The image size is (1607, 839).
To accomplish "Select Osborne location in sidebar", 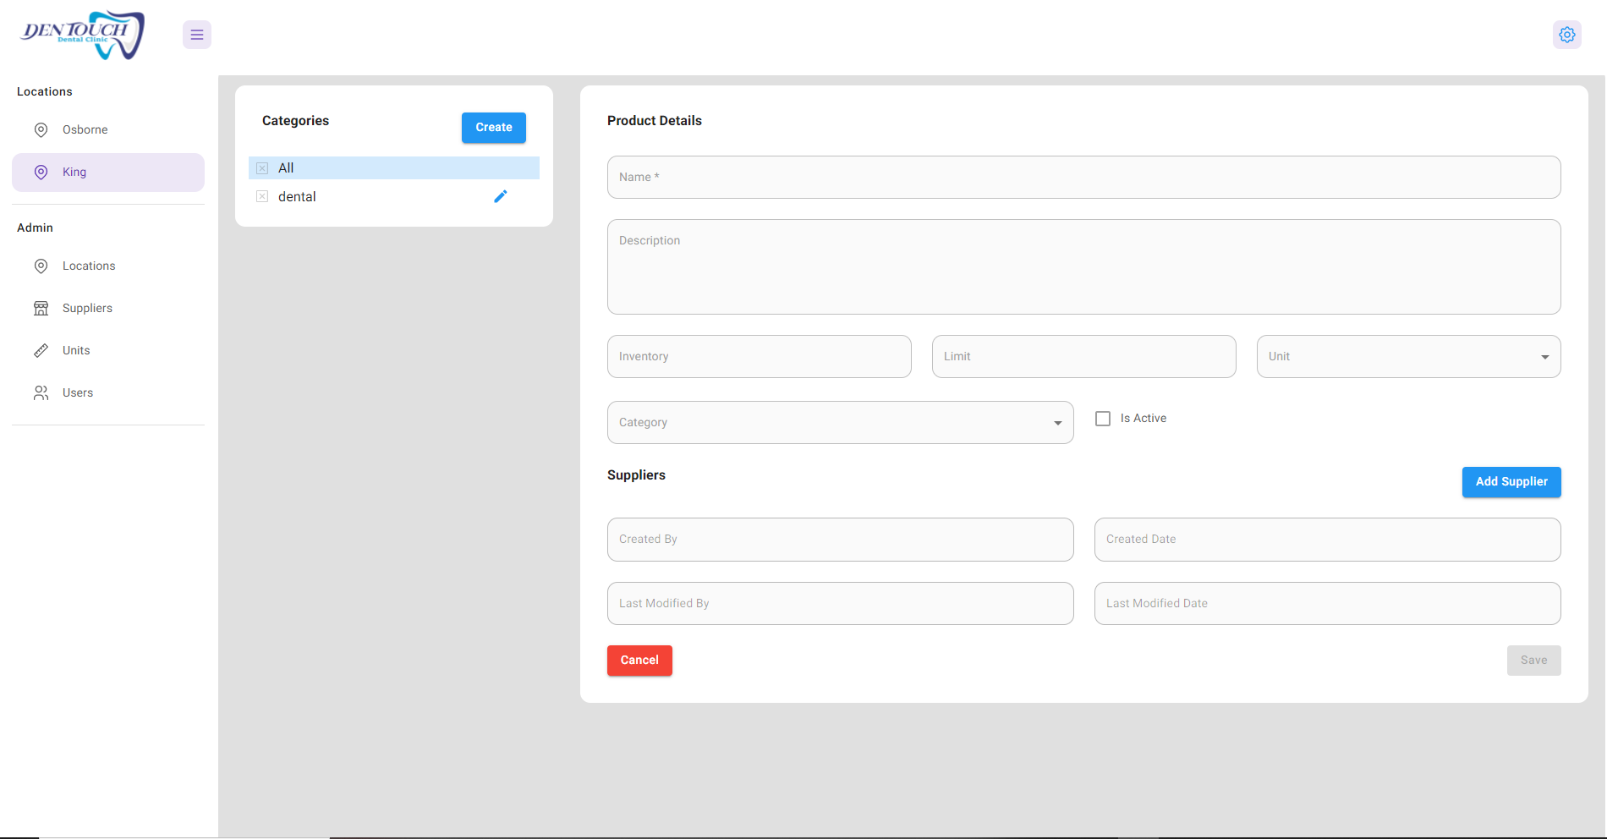I will pyautogui.click(x=108, y=129).
